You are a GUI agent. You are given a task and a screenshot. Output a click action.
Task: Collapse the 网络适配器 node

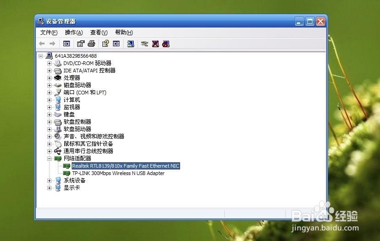[49, 159]
